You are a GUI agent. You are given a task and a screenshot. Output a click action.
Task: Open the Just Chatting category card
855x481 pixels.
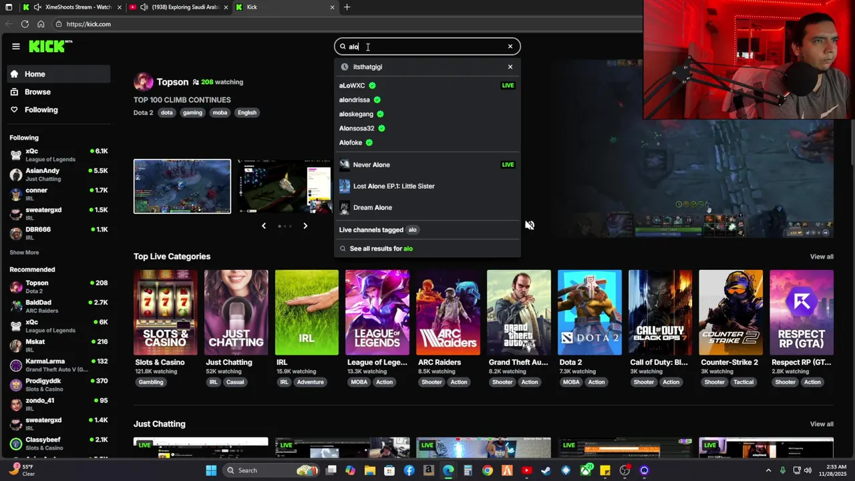point(236,313)
